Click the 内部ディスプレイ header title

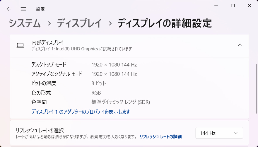click(x=47, y=43)
